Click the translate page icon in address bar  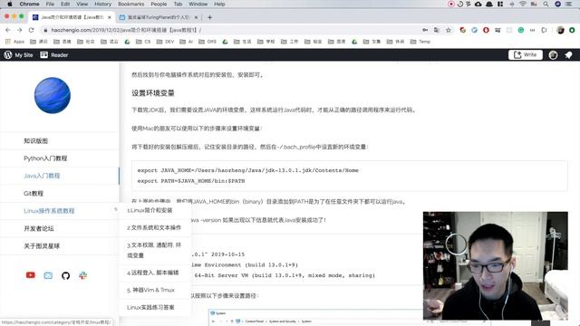pos(437,30)
